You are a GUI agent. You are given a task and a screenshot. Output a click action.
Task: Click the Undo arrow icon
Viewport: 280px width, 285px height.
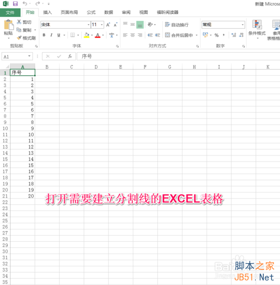[25, 3]
